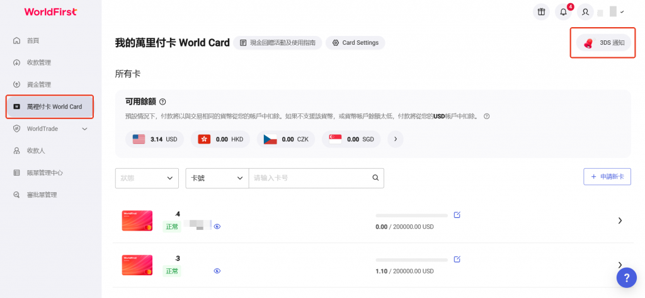Image resolution: width=645 pixels, height=298 pixels.
Task: Click the WorldFirst logo
Action: (50, 12)
